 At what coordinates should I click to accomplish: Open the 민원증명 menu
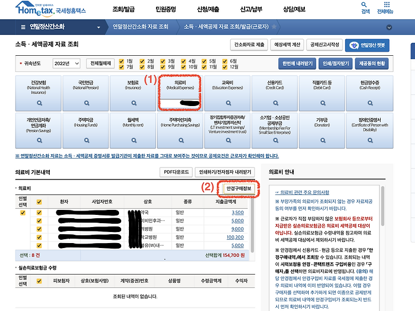(165, 9)
